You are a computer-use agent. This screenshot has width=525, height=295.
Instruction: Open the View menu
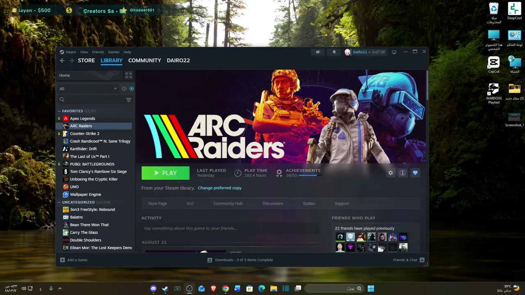coord(84,52)
